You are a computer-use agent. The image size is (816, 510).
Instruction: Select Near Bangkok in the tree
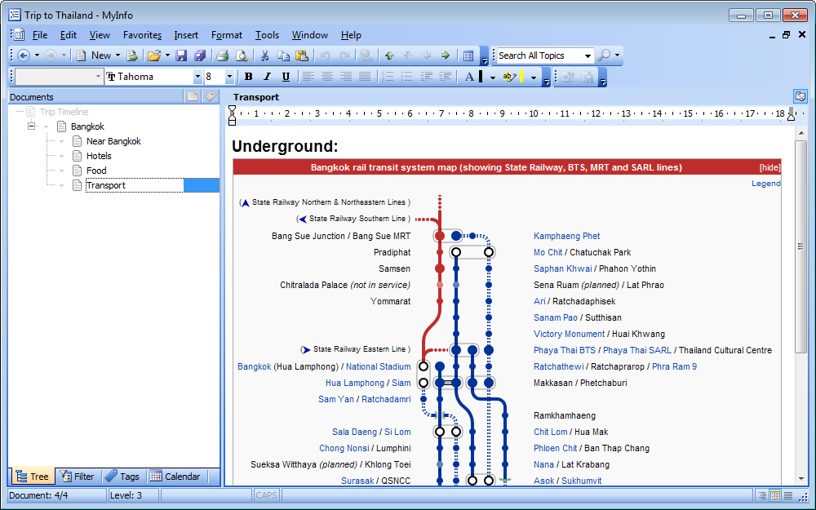(113, 141)
